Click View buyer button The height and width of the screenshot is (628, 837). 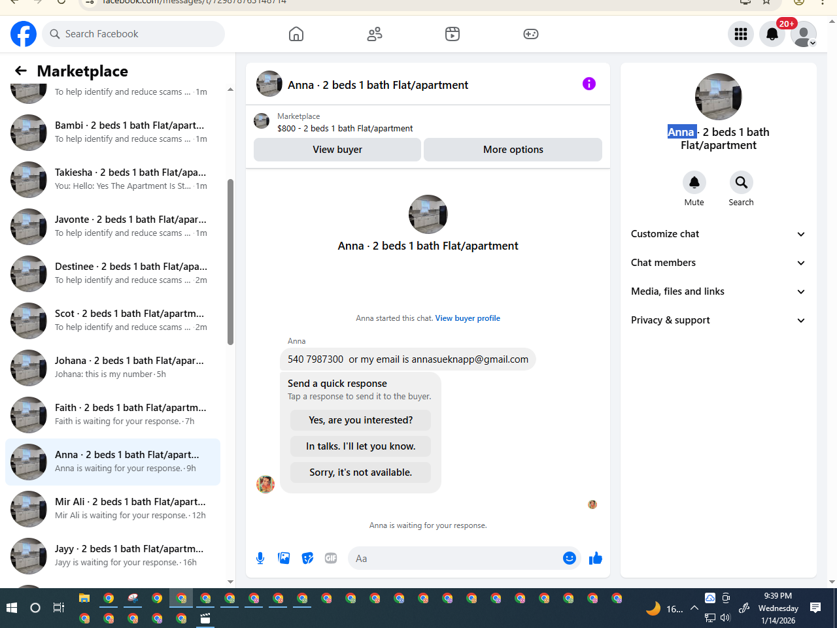(x=337, y=150)
